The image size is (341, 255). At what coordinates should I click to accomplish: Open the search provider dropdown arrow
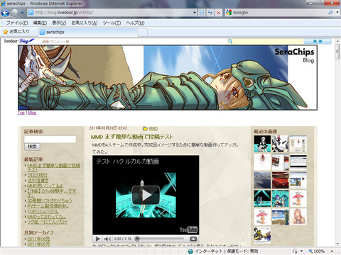point(337,13)
